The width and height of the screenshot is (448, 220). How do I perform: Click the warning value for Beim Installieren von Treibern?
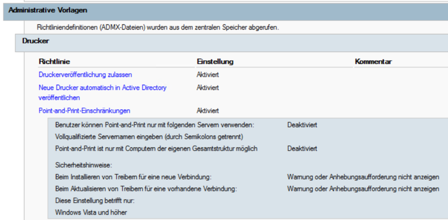[363, 177]
